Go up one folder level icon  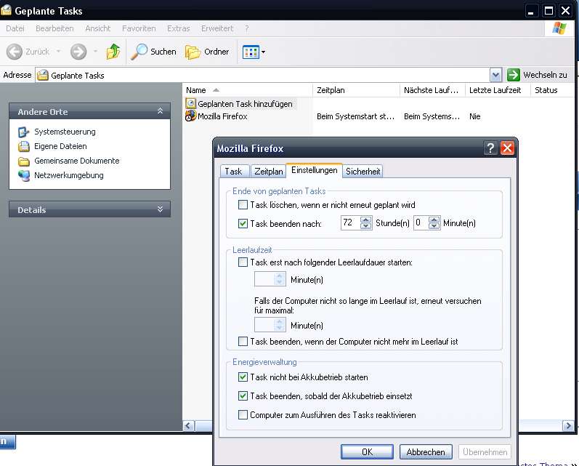point(113,52)
